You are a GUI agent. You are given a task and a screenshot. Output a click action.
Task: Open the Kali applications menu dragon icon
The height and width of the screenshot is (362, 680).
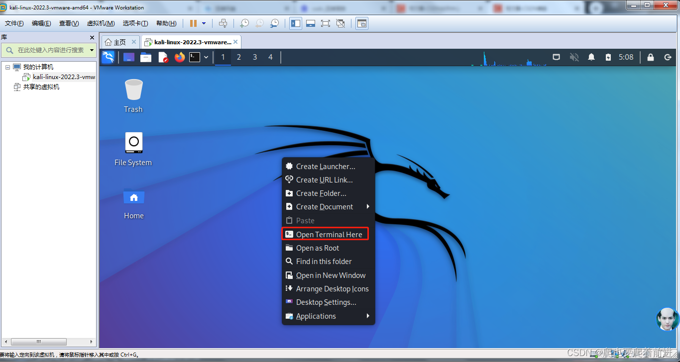[x=108, y=57]
